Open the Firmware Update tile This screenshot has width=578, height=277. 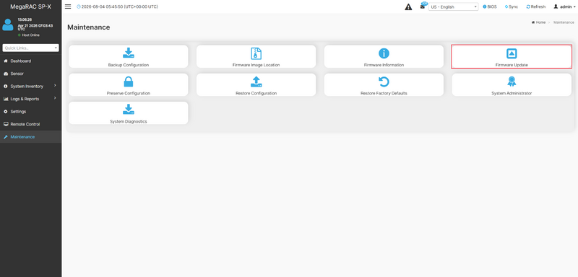click(x=512, y=57)
